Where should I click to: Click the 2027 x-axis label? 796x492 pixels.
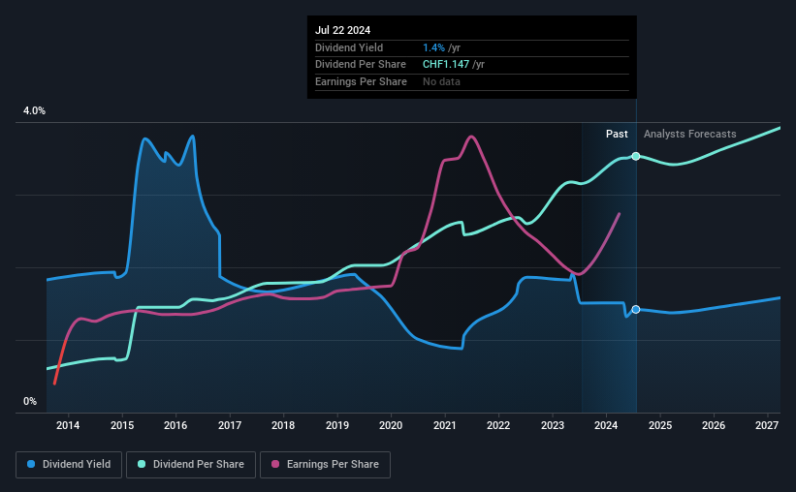click(x=767, y=425)
